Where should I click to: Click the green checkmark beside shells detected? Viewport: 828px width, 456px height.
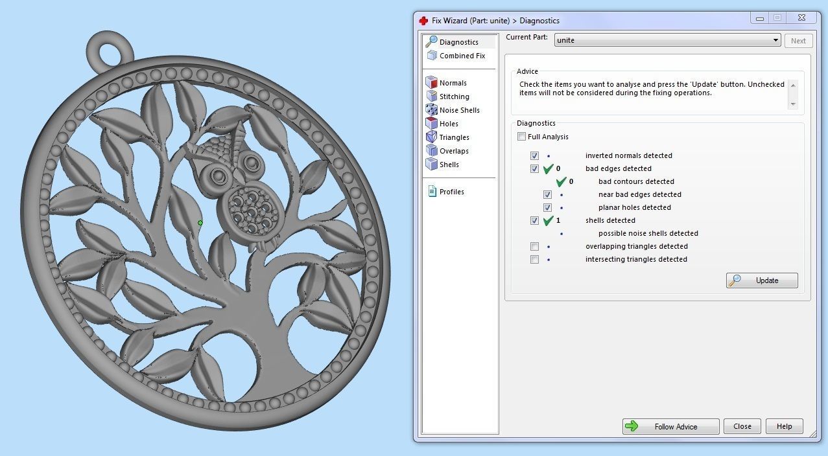point(549,220)
